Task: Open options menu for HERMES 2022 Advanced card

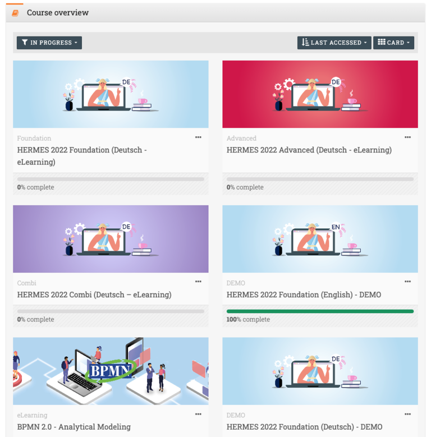Action: [x=407, y=137]
